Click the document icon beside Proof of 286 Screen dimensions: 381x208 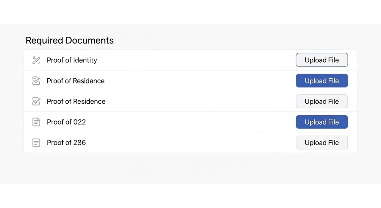[36, 142]
